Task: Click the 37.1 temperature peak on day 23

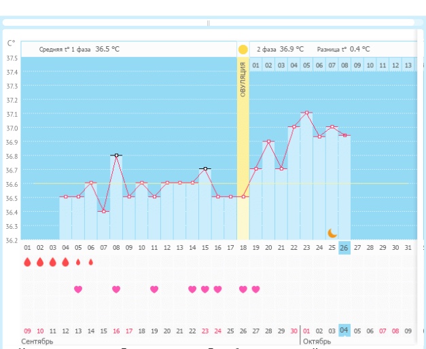Action: 306,113
